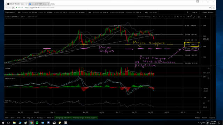
Task: Click the 50.00% 2098.77 Fibonacci level label
Action: (191, 44)
